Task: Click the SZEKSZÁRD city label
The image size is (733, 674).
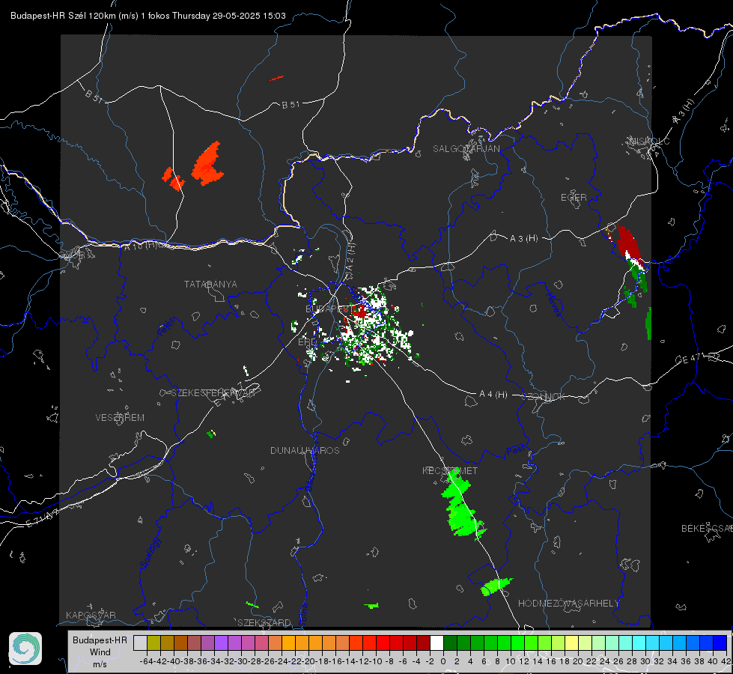Action: pyautogui.click(x=264, y=622)
